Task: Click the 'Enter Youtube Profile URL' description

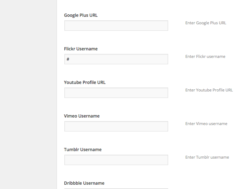Action: [x=209, y=90]
